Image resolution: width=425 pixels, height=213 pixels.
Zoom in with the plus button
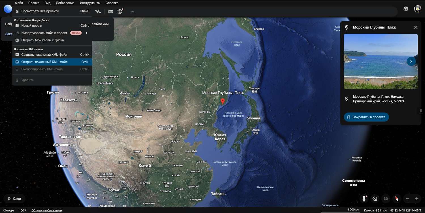[x=417, y=199]
